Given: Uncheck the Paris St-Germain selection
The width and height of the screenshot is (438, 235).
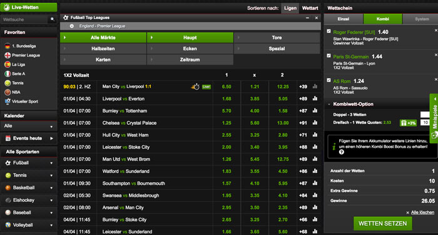Looking at the screenshot, I should point(328,56).
